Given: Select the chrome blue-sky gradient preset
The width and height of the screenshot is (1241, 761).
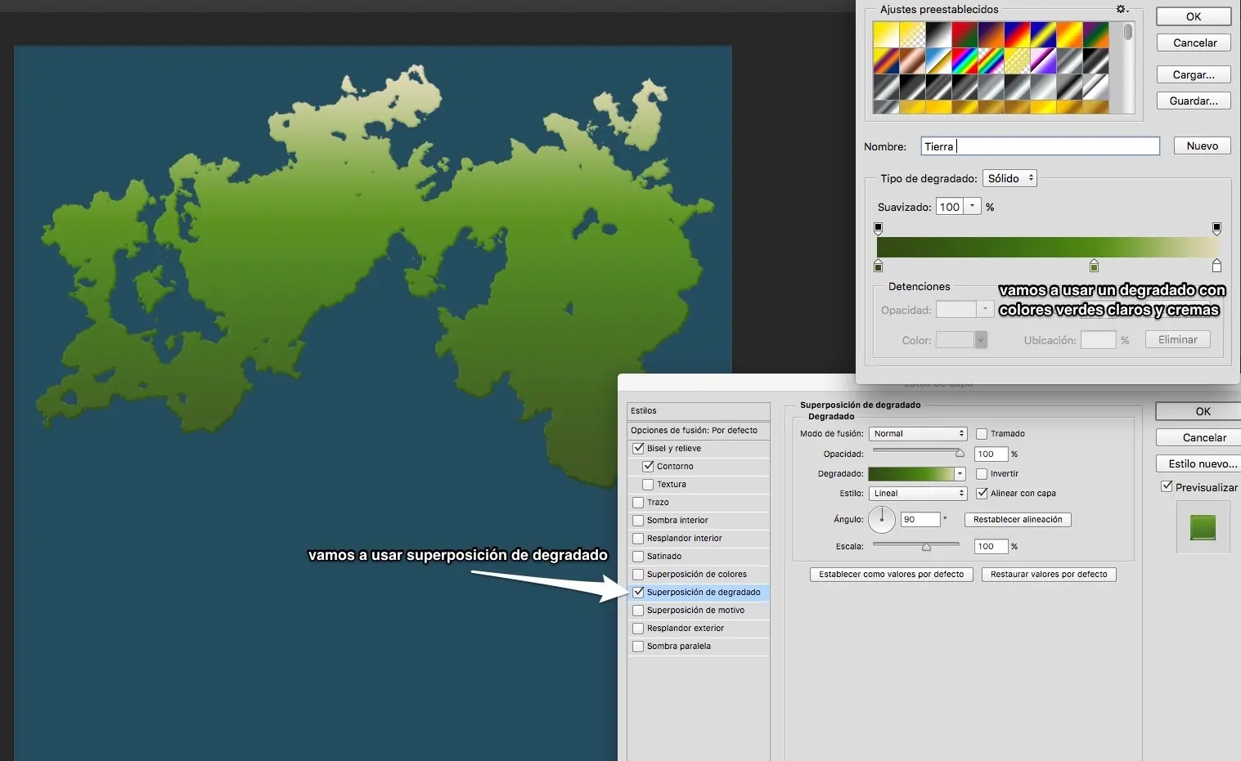Looking at the screenshot, I should click(938, 60).
